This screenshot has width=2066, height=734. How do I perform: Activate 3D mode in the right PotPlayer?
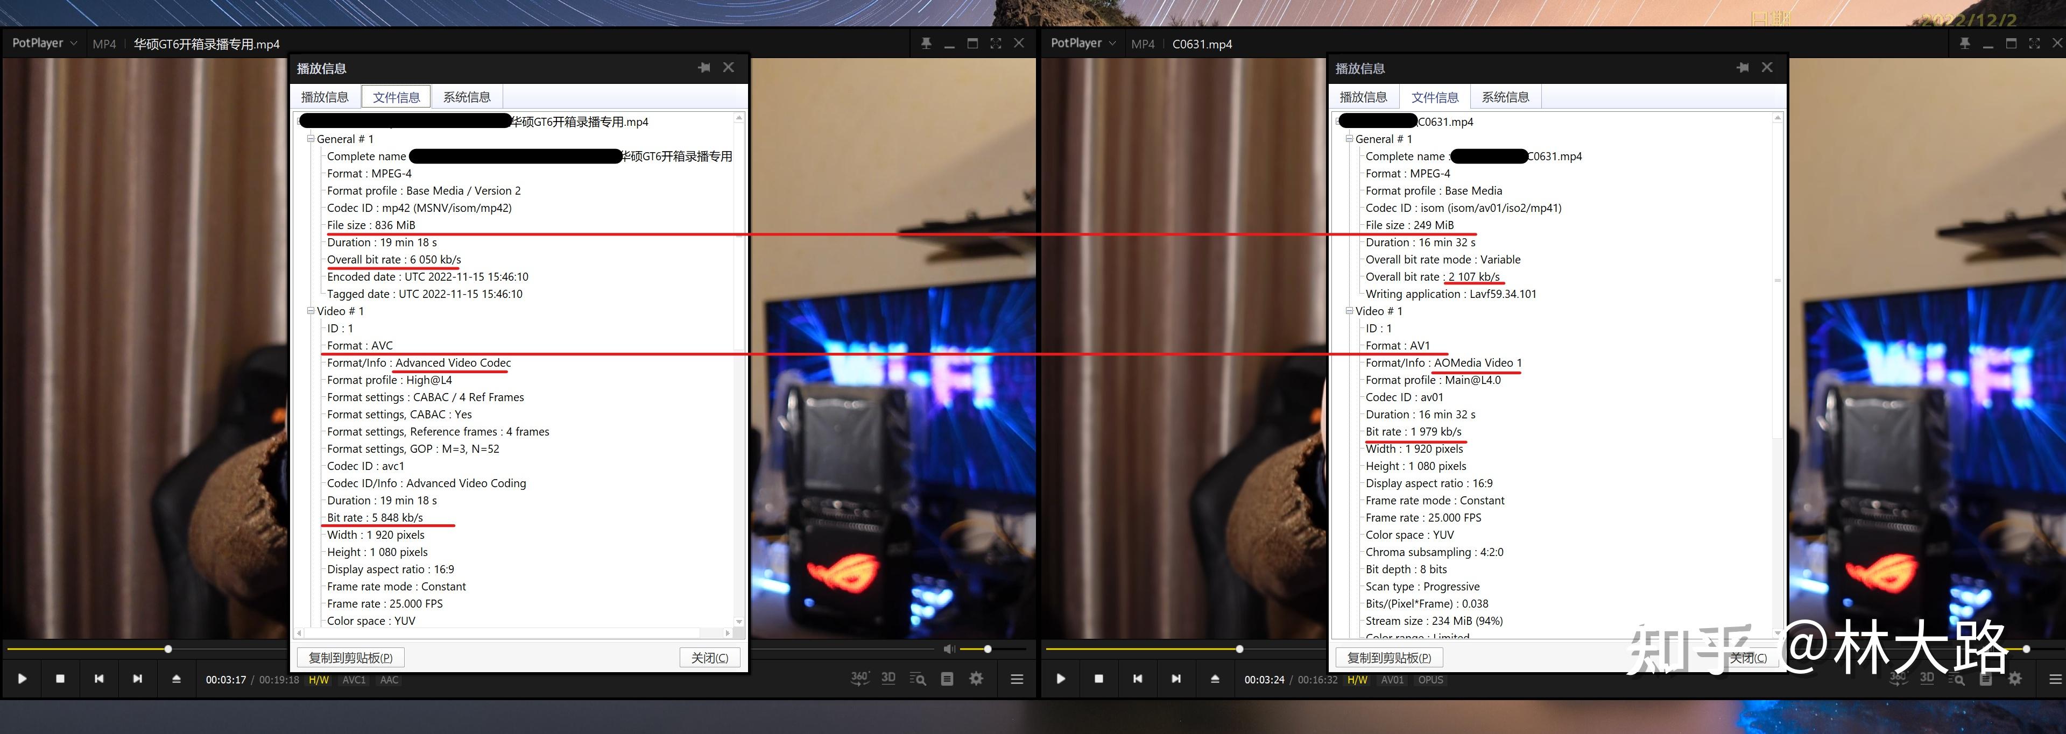coord(1927,678)
